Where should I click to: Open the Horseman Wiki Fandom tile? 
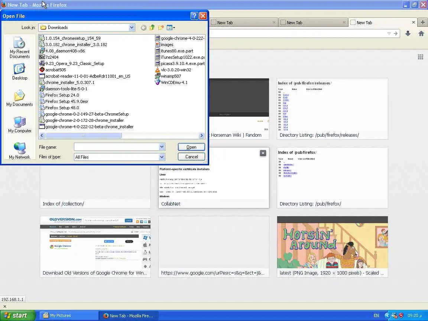(239, 109)
